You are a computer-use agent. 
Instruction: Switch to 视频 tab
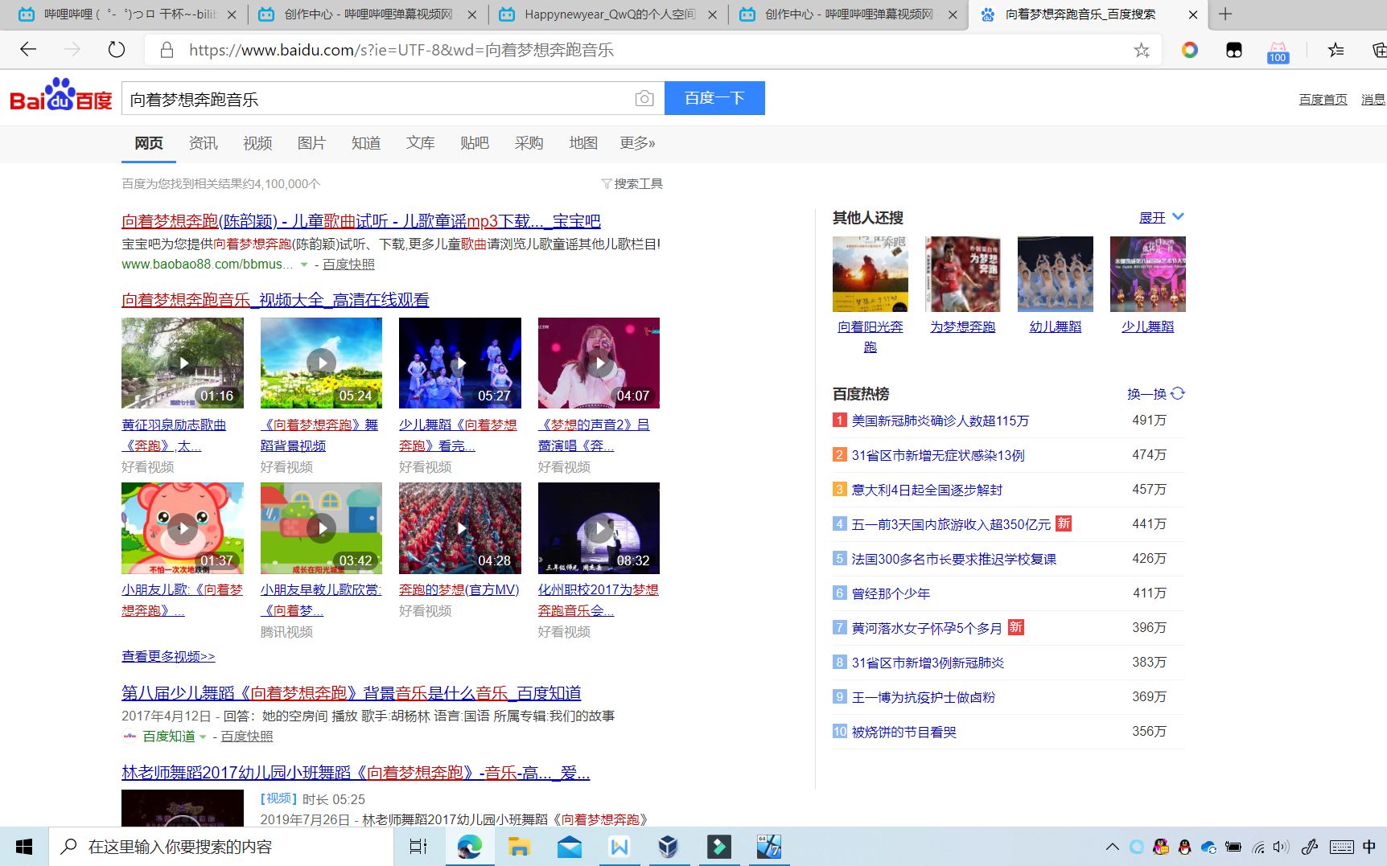(257, 143)
